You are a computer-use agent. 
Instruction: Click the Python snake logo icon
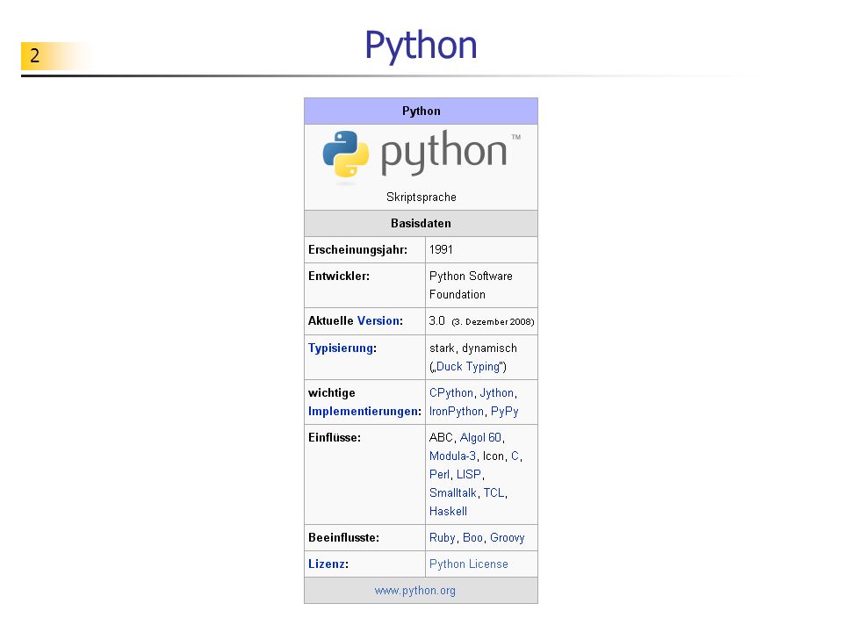(346, 154)
